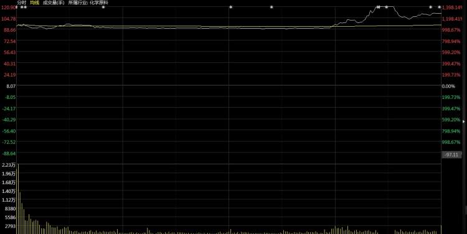This screenshot has height=234, width=467.
Task: Click the -8.05 price axis label
Action: [x=9, y=97]
